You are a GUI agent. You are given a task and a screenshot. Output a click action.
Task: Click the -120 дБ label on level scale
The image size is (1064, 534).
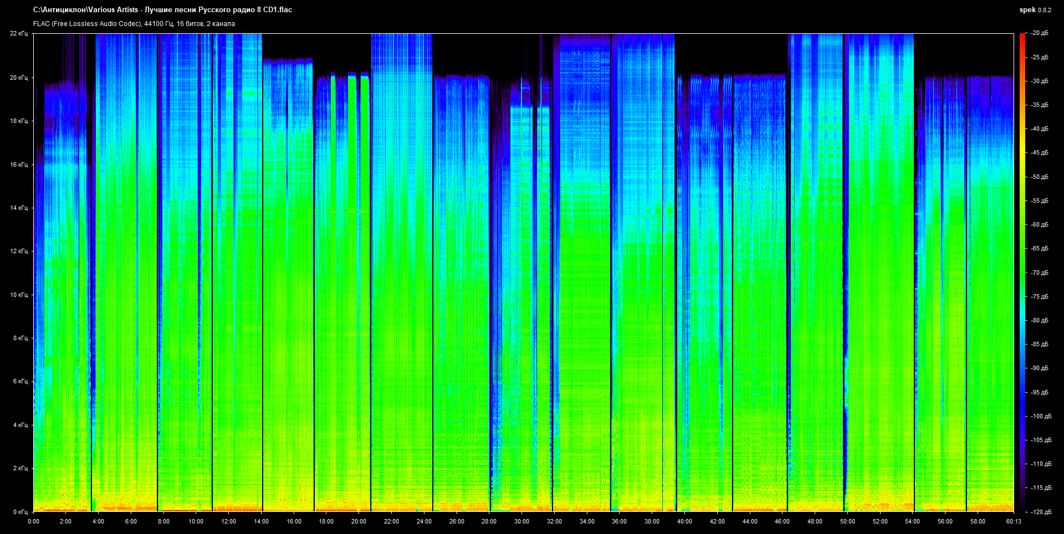1041,512
